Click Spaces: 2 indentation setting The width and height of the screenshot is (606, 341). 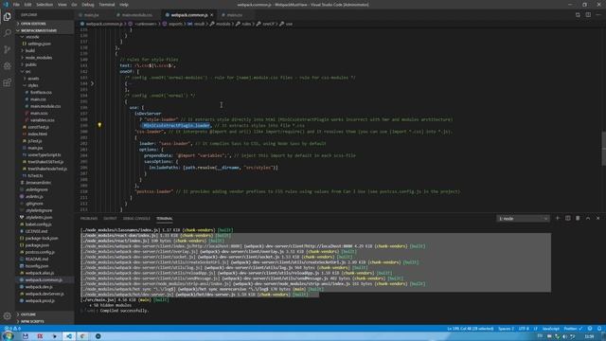point(506,329)
